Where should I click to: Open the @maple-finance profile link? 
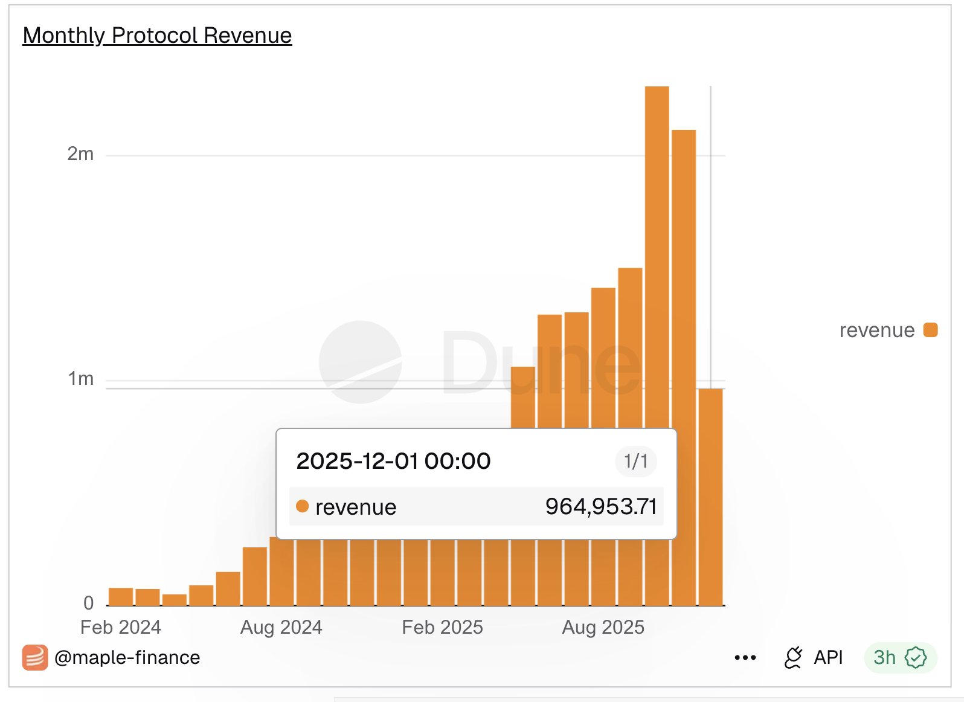point(127,657)
